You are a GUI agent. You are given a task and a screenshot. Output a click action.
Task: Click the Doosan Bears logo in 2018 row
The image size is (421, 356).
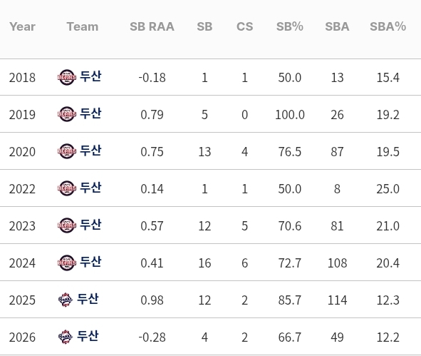(66, 78)
